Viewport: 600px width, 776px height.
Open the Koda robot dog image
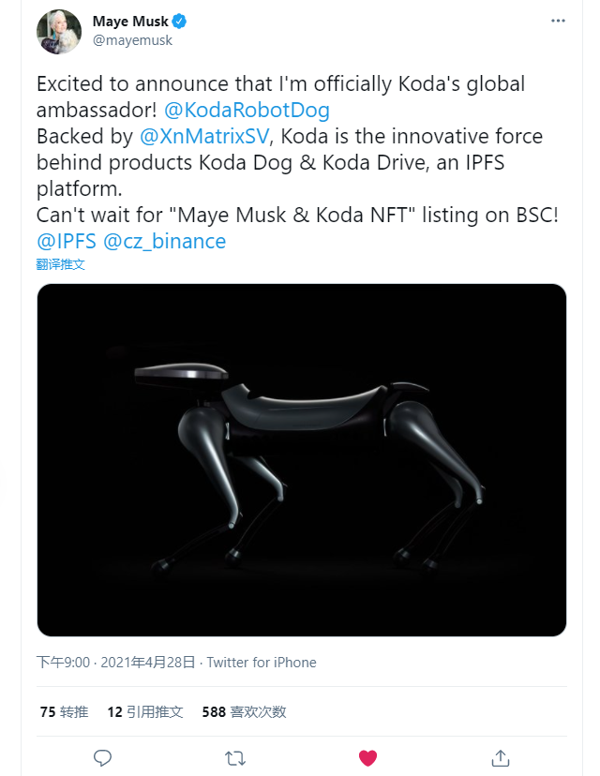click(x=302, y=460)
